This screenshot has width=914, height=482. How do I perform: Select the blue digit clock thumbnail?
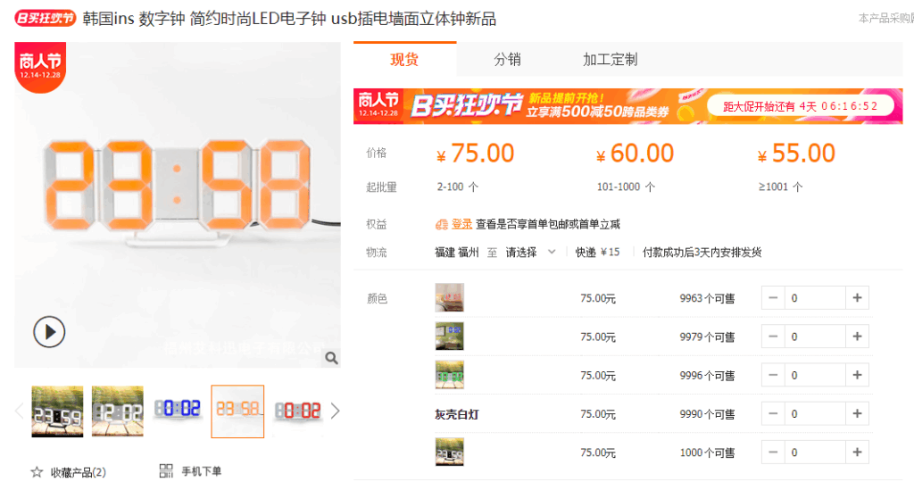coord(178,411)
